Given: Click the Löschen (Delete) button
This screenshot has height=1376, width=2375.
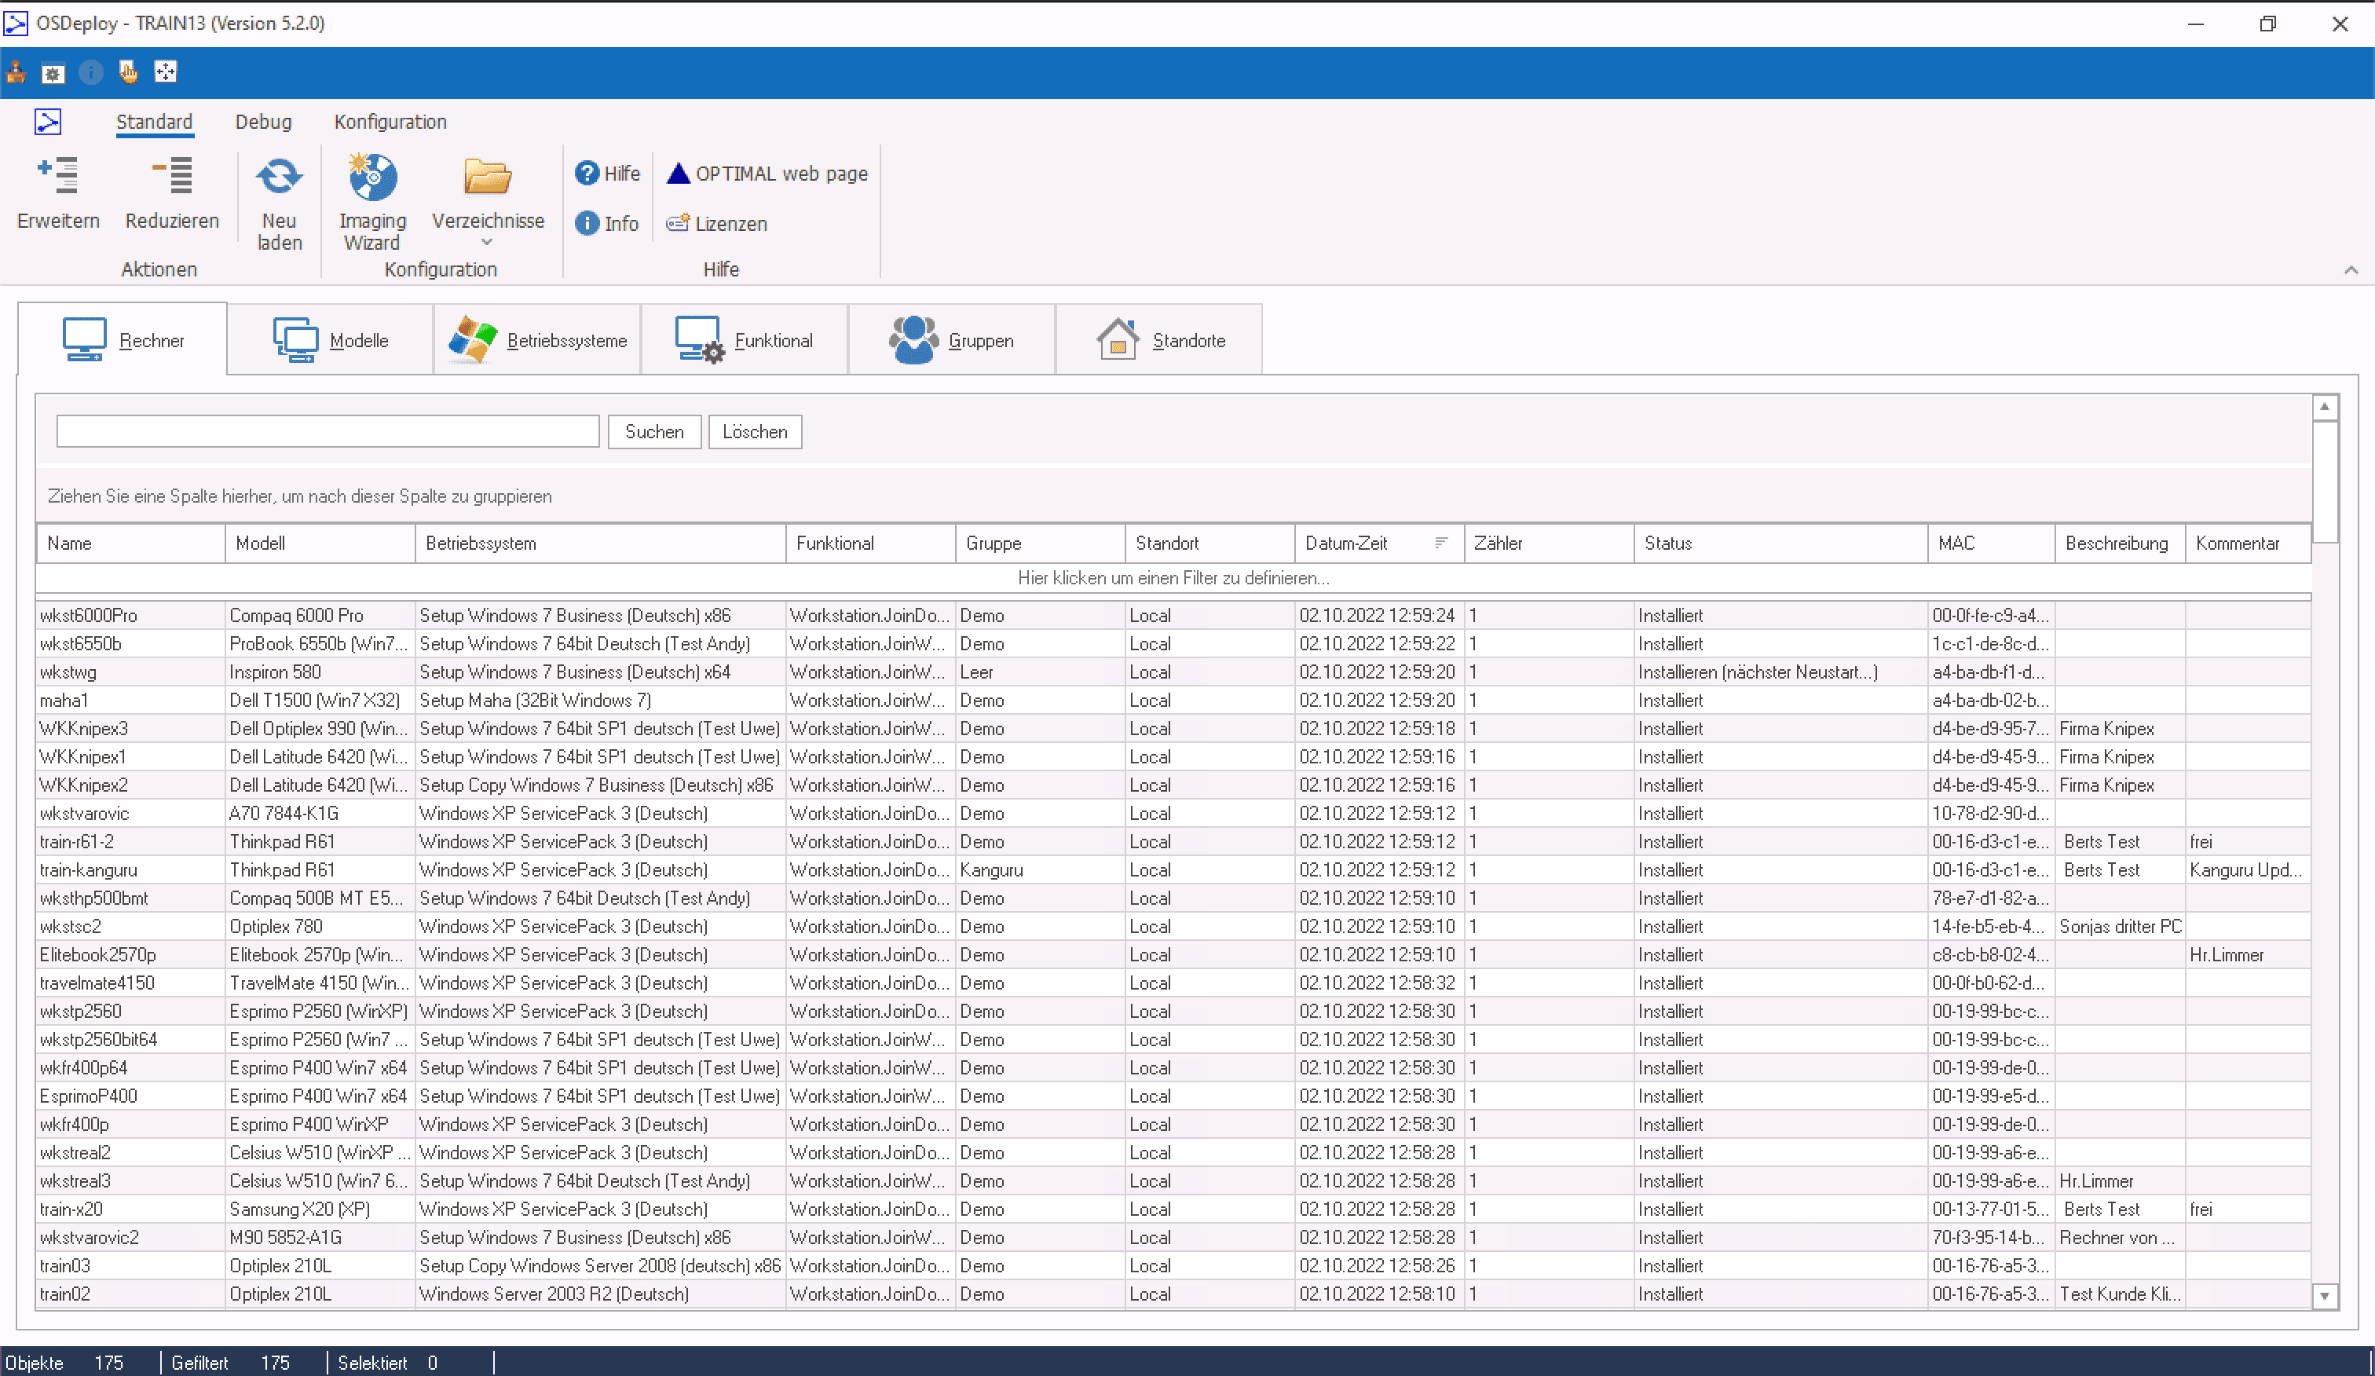Looking at the screenshot, I should pos(753,431).
